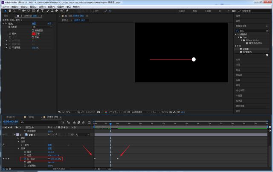Select the Zoom magnifier tool

point(14,11)
